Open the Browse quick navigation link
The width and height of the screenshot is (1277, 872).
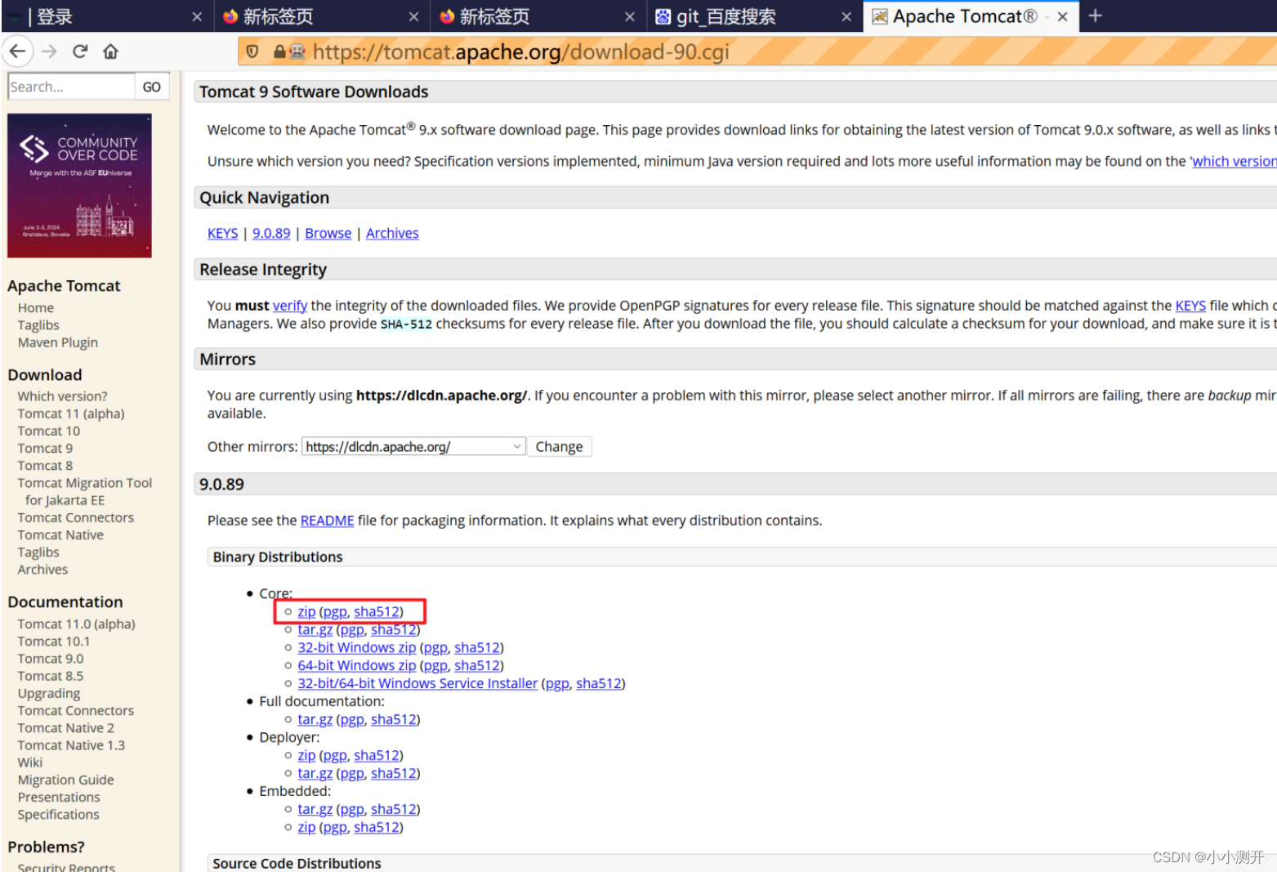pos(328,233)
